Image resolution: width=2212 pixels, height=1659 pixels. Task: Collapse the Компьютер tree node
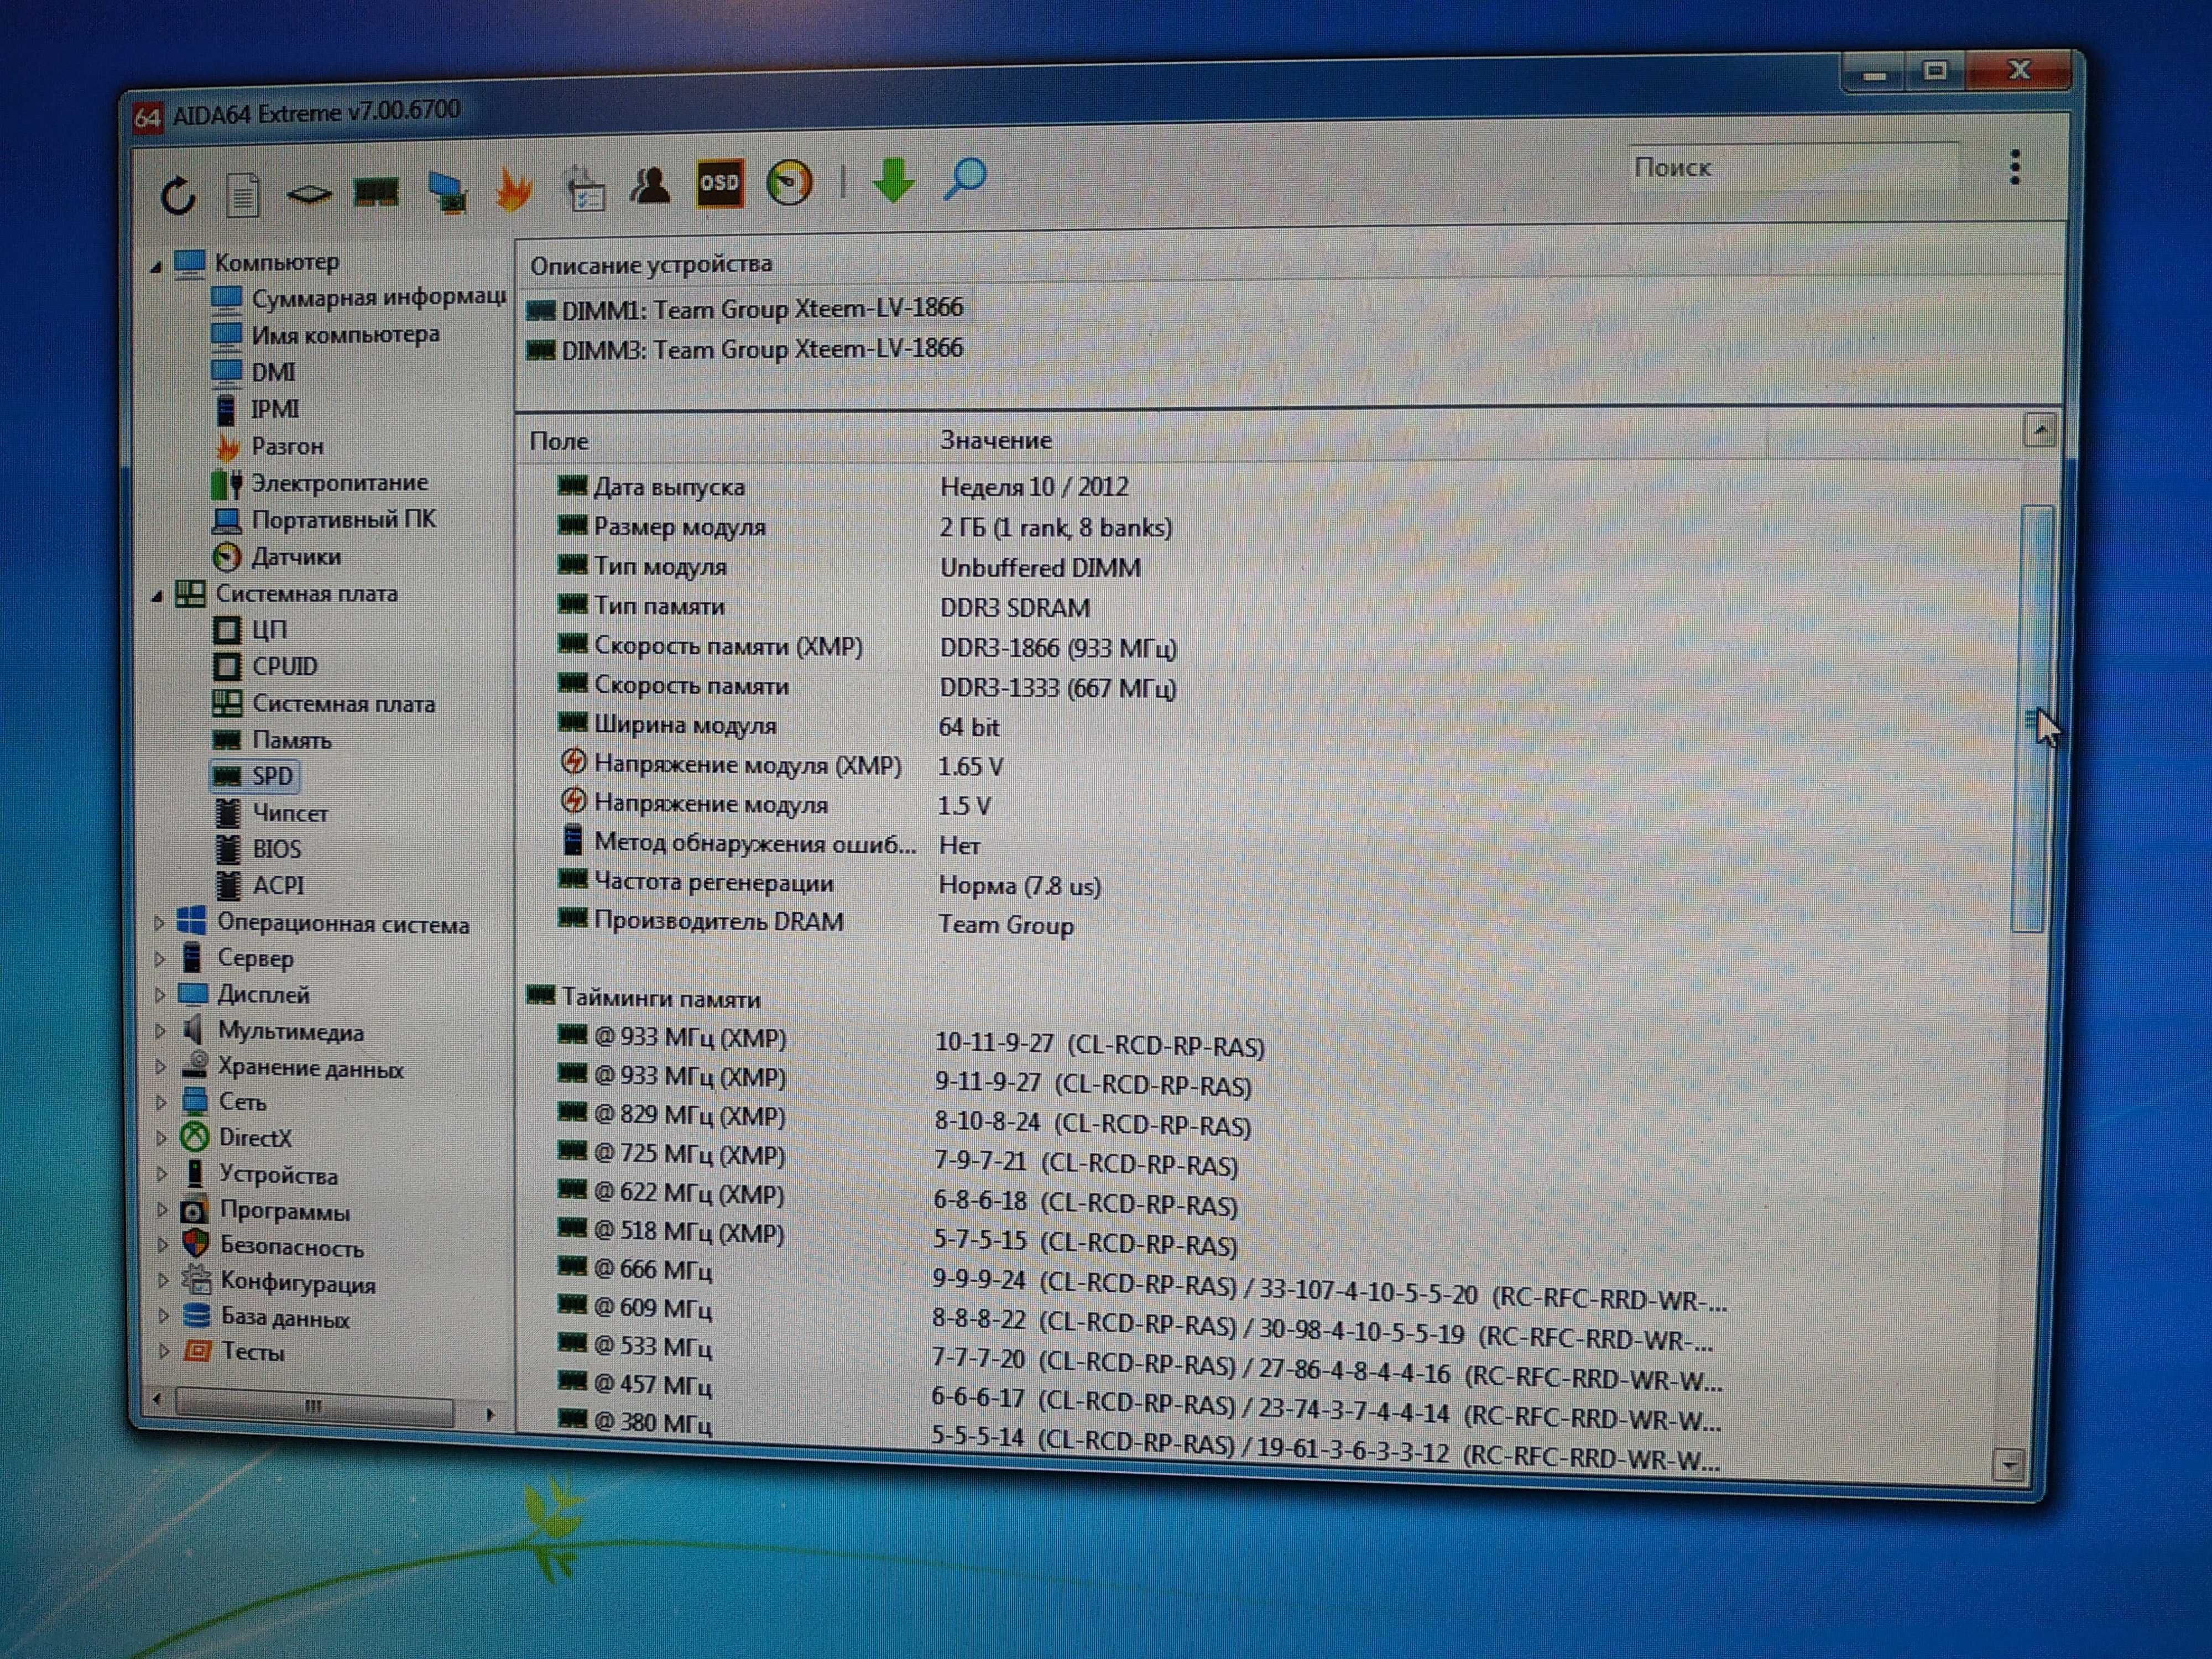tap(156, 266)
